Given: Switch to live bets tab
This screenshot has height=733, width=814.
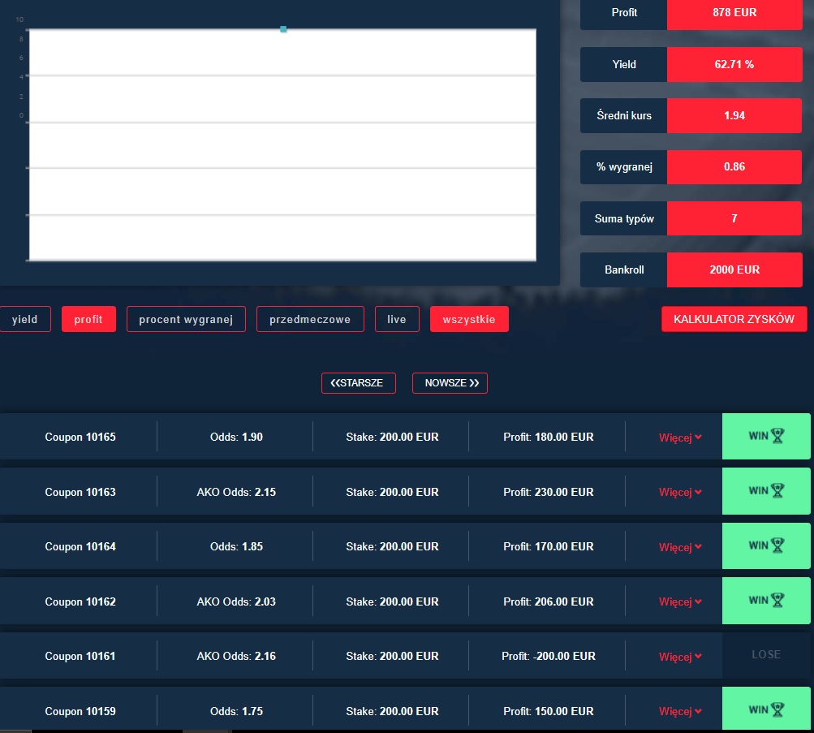Looking at the screenshot, I should [397, 319].
